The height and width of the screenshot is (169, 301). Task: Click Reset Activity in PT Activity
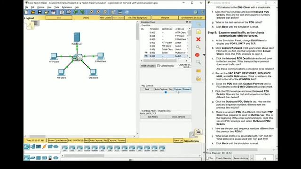point(241,158)
